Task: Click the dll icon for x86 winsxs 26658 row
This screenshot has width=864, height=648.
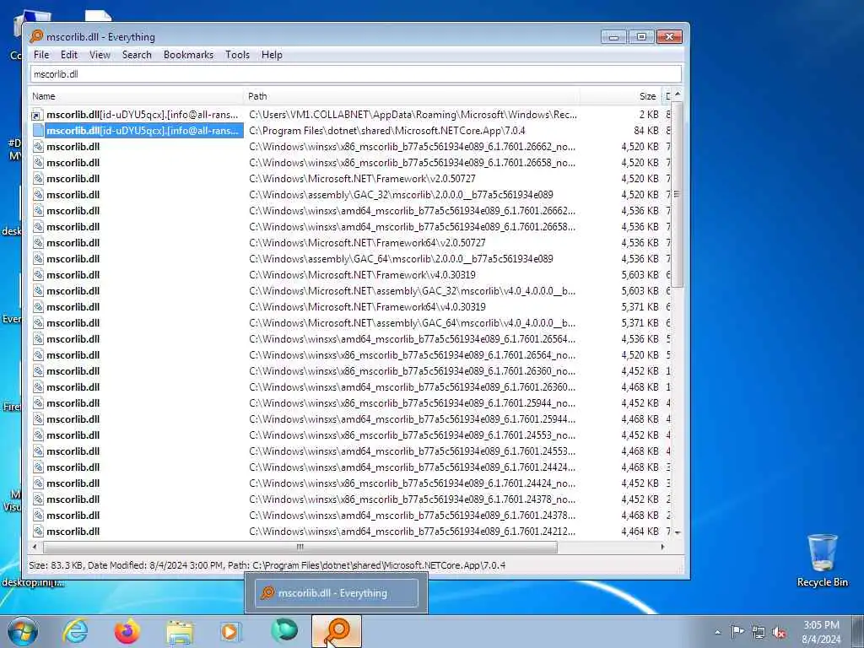Action: click(x=37, y=163)
